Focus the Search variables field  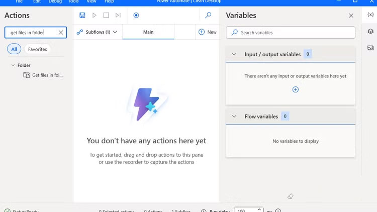pos(291,33)
